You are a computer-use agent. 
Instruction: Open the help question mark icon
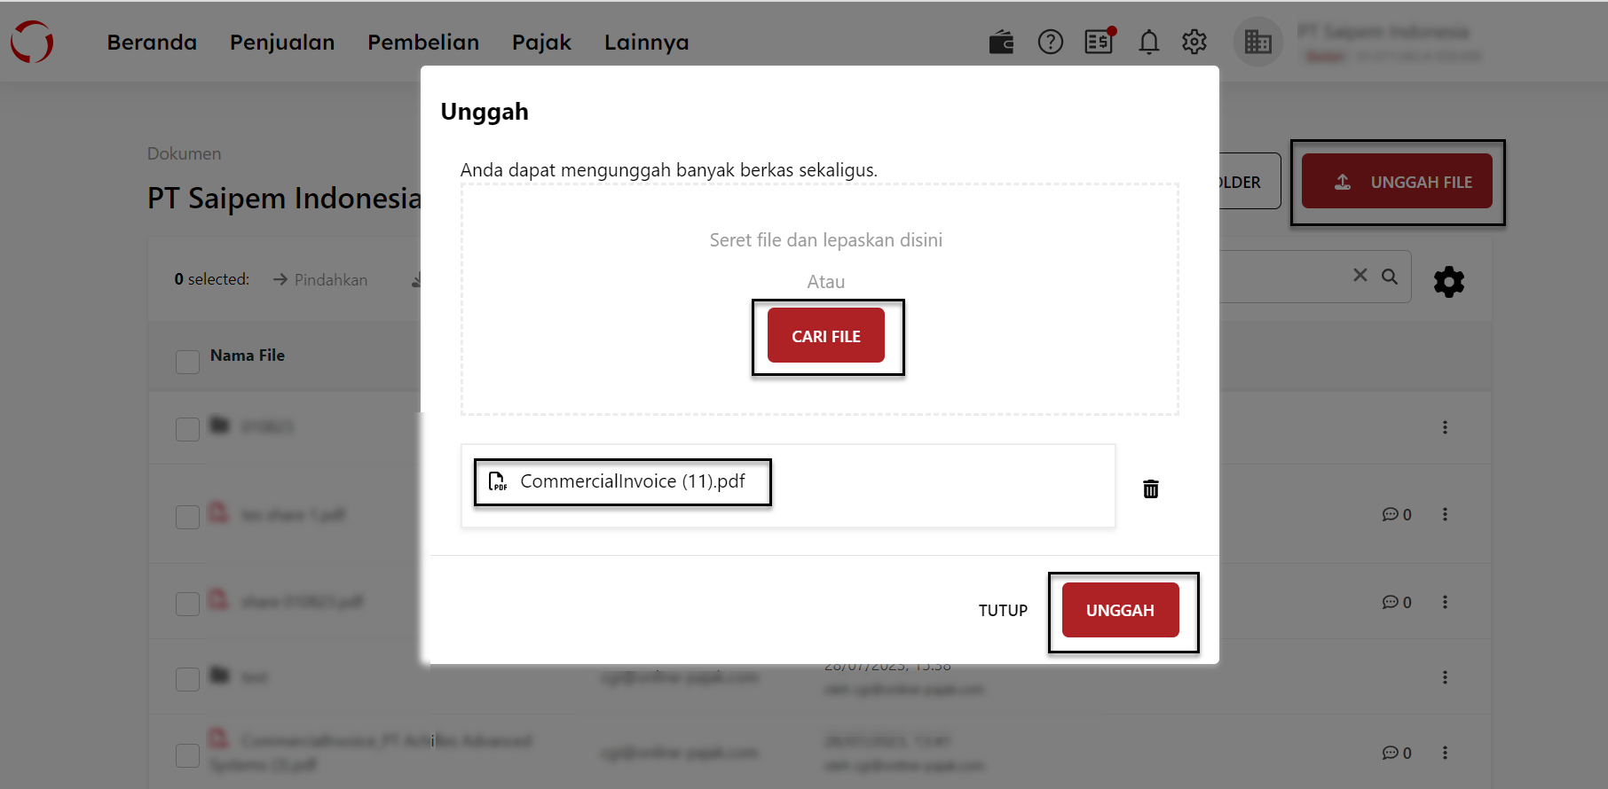point(1050,42)
